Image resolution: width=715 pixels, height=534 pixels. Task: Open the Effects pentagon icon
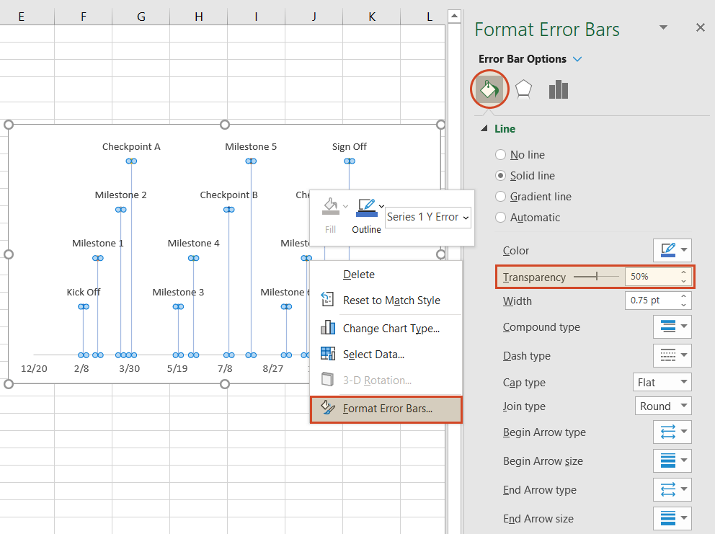pos(523,88)
